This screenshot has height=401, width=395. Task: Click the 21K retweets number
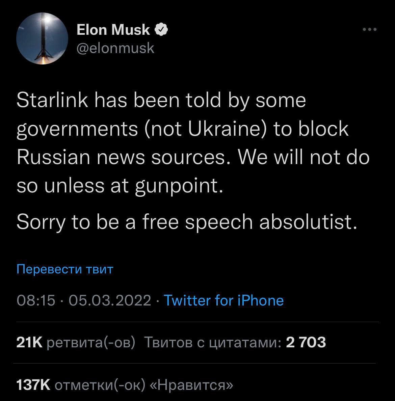click(29, 343)
